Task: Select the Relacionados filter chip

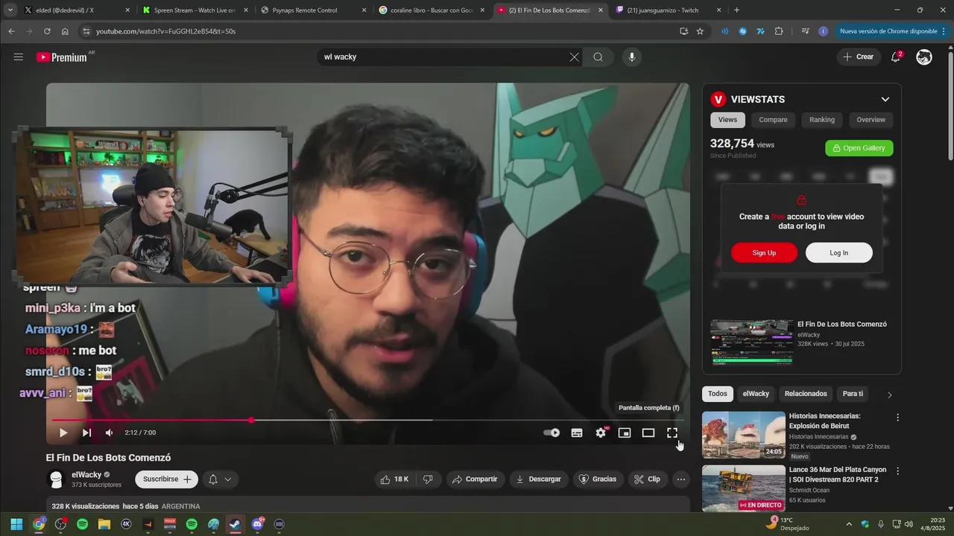Action: (x=806, y=394)
